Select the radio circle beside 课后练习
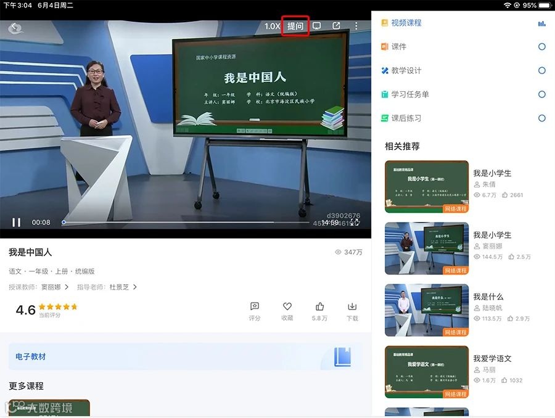This screenshot has width=555, height=418. click(x=541, y=118)
